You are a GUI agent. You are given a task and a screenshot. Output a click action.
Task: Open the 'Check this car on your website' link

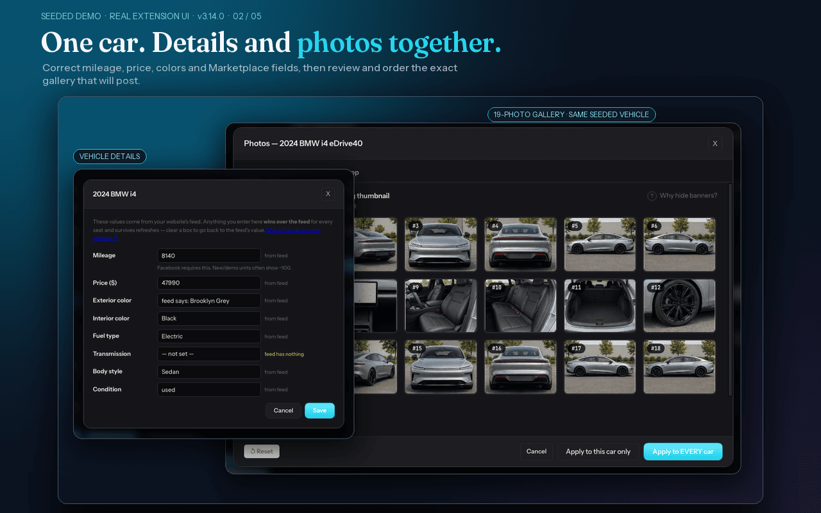click(x=293, y=230)
